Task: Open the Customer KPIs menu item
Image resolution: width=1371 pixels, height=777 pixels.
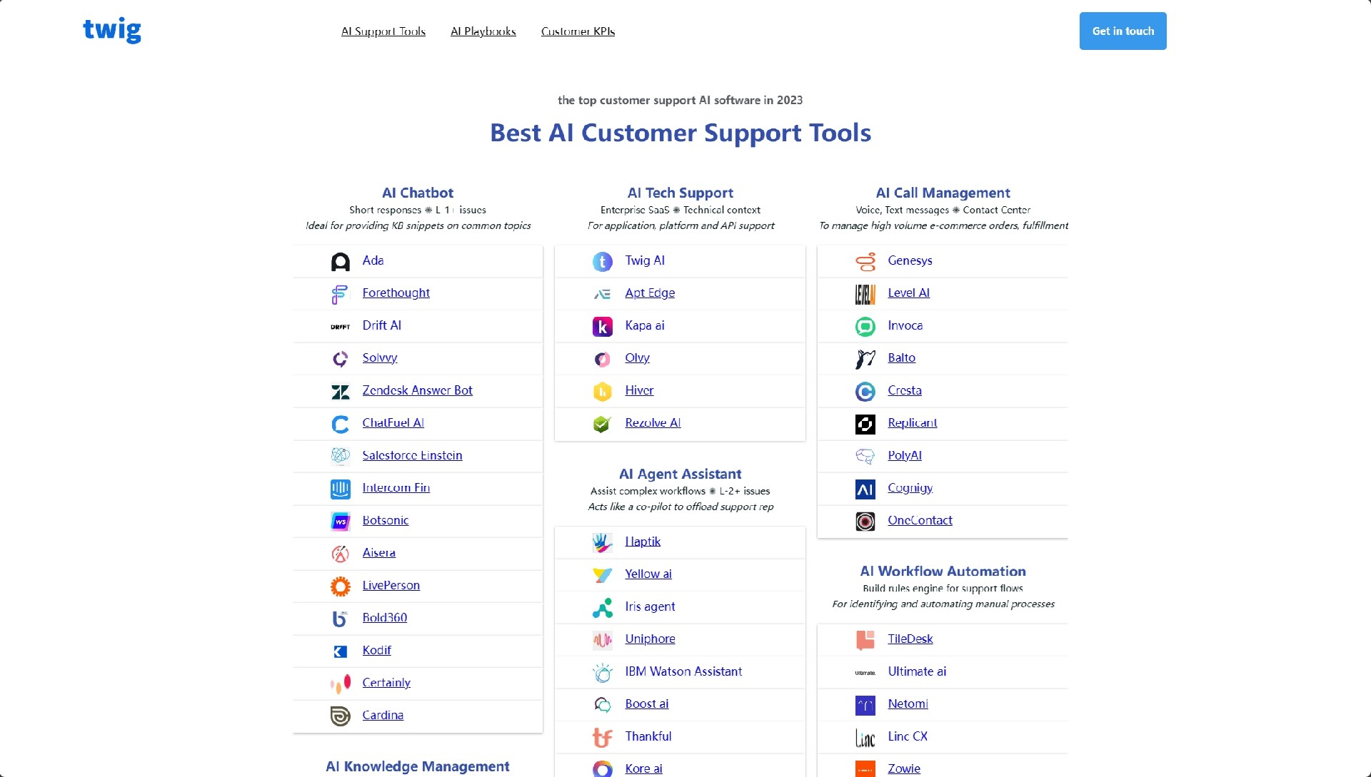Action: coord(578,31)
